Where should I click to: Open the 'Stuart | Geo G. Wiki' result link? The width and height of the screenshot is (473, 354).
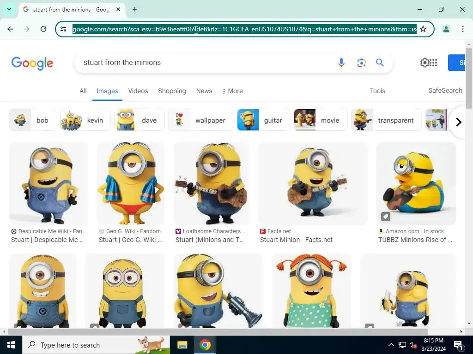pyautogui.click(x=130, y=240)
